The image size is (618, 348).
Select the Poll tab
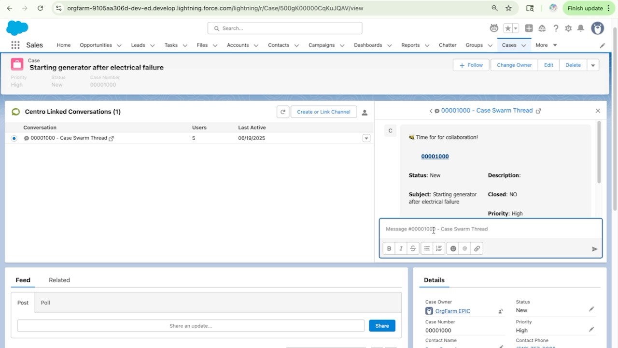pos(45,303)
